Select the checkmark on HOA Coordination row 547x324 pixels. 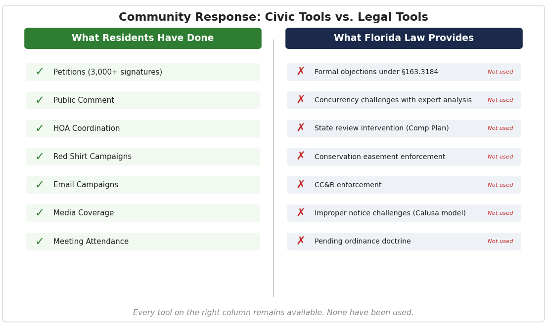(x=40, y=128)
